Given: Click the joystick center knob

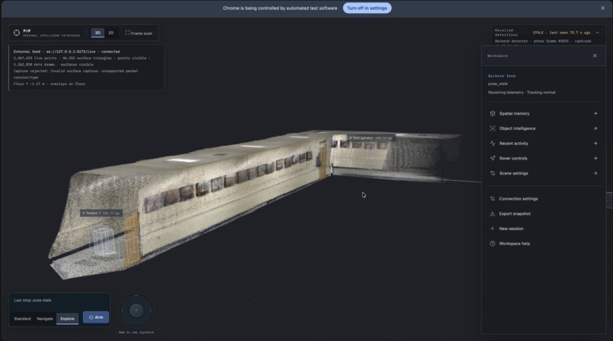Looking at the screenshot, I should 136,311.
